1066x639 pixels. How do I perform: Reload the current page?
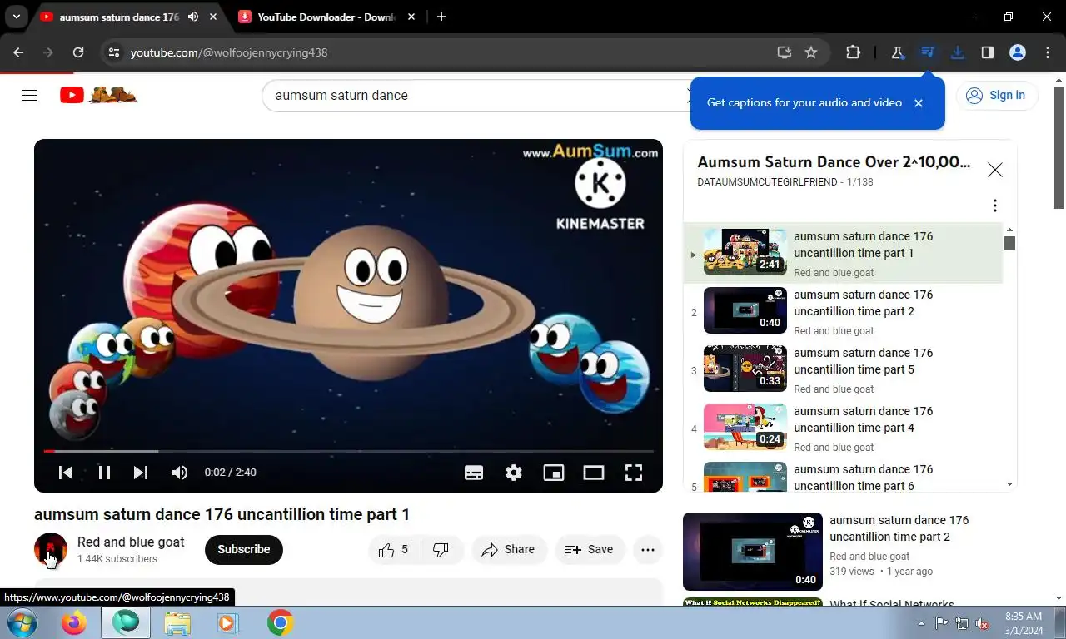(x=78, y=52)
